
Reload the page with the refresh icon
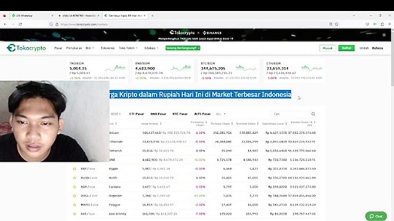click(x=20, y=25)
